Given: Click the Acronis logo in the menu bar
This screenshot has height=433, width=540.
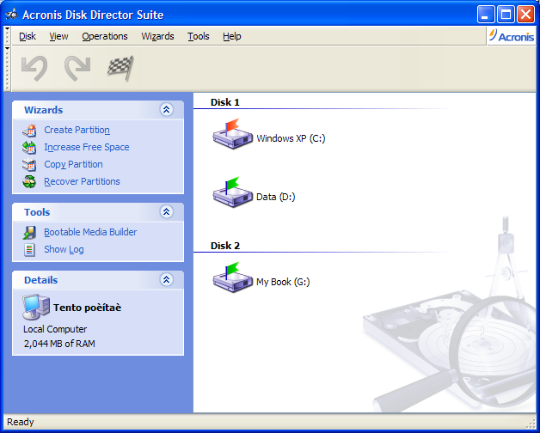Looking at the screenshot, I should point(512,36).
